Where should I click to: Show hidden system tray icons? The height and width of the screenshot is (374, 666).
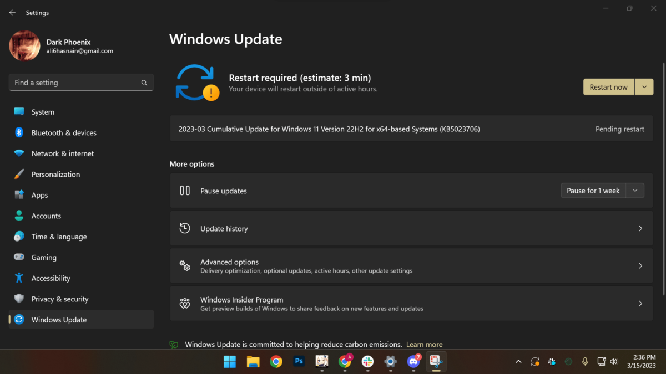click(x=518, y=362)
